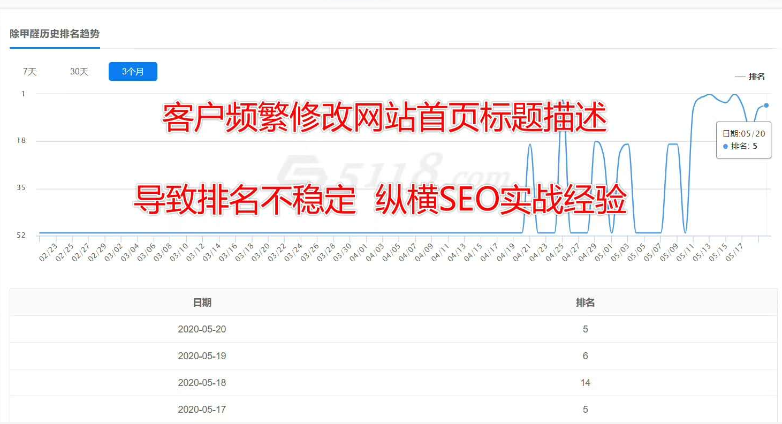The width and height of the screenshot is (782, 424).
Task: Select the 2020-05-17 date cell
Action: (x=202, y=410)
